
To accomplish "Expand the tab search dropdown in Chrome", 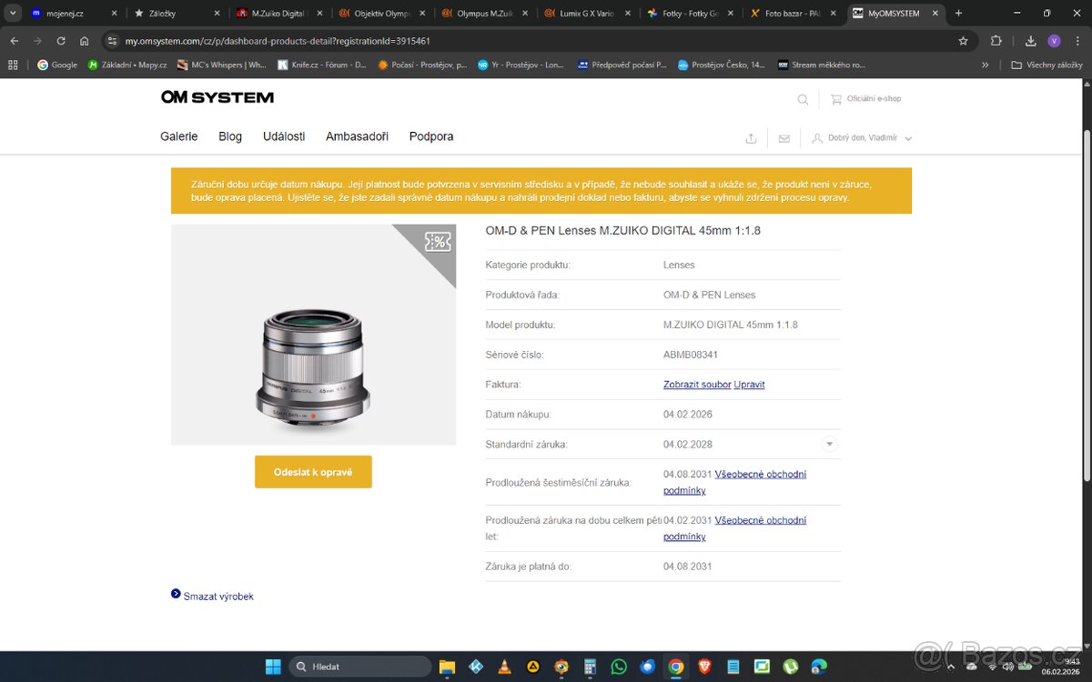I will coord(13,14).
